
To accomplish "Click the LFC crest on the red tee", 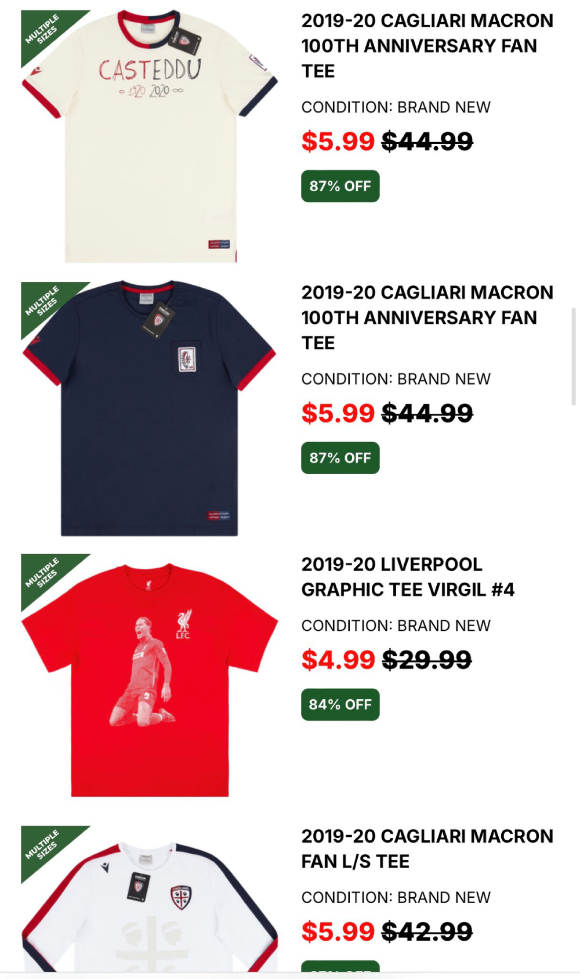I will point(184,624).
